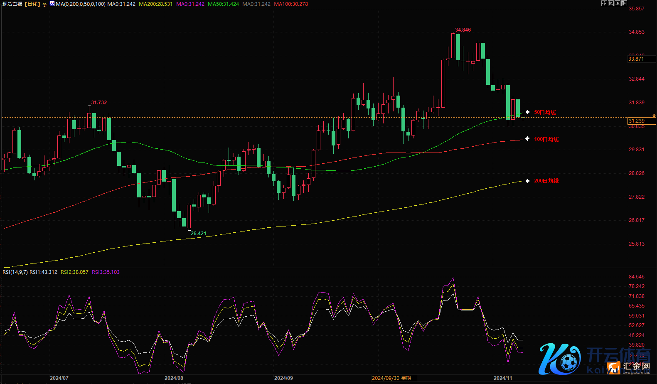Select the magenta MA0:31.242 legend
657x384 pixels.
click(190, 4)
